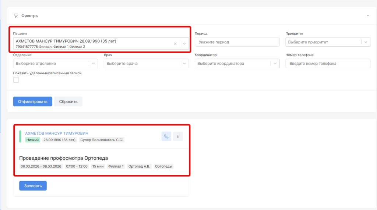Image resolution: width=377 pixels, height=210 pixels.
Task: Open the three-dot menu on patient card
Action: tap(178, 136)
